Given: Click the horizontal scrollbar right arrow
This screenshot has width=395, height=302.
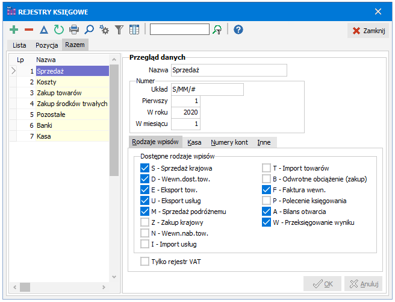Looking at the screenshot, I should (x=104, y=287).
